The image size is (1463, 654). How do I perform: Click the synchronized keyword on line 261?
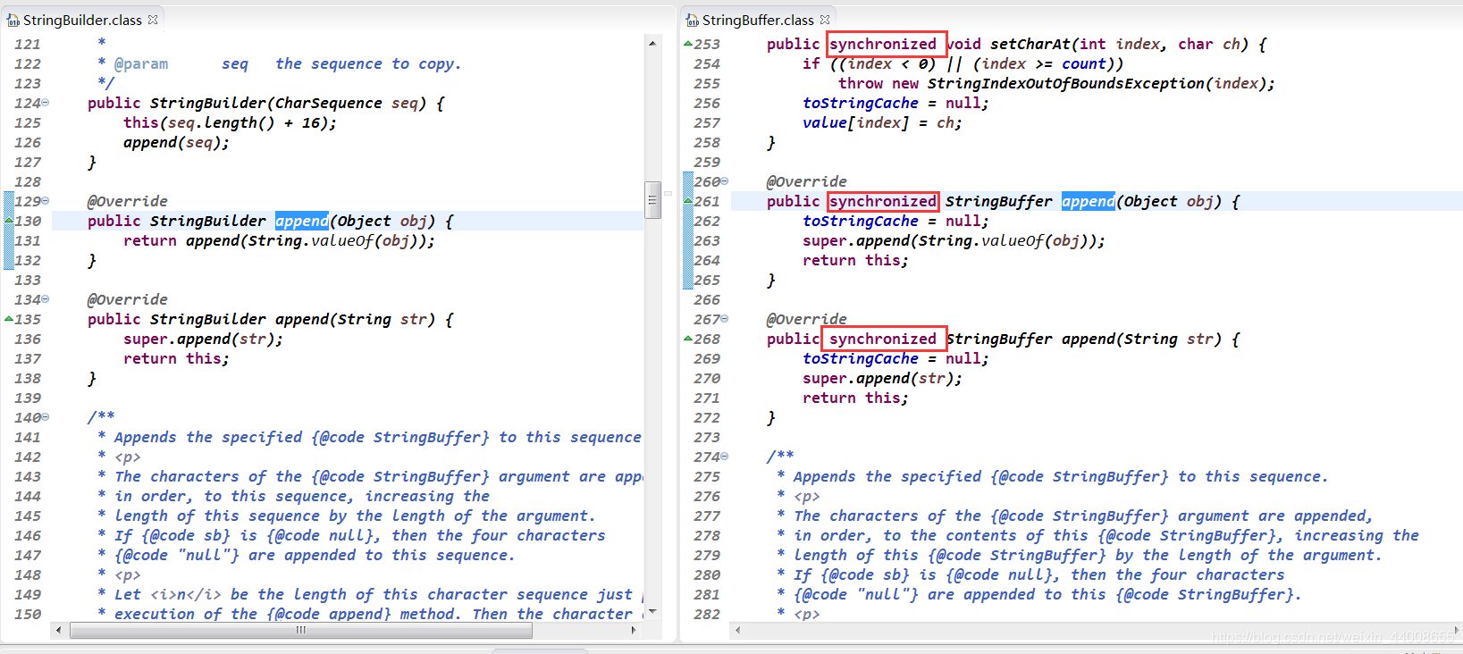coord(883,201)
